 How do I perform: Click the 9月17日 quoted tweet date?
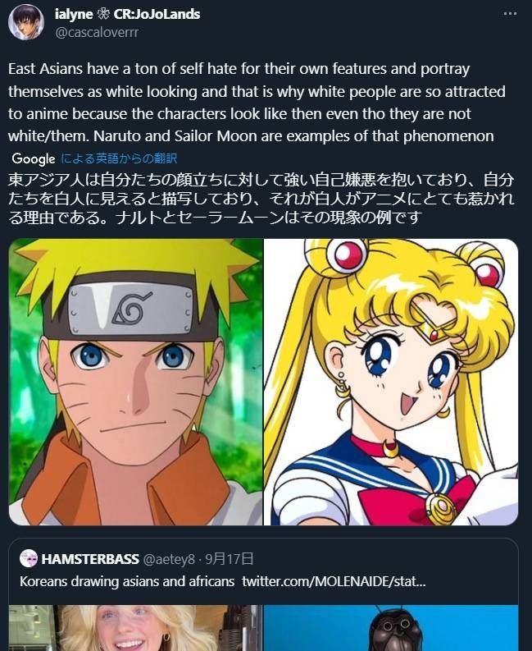click(229, 559)
